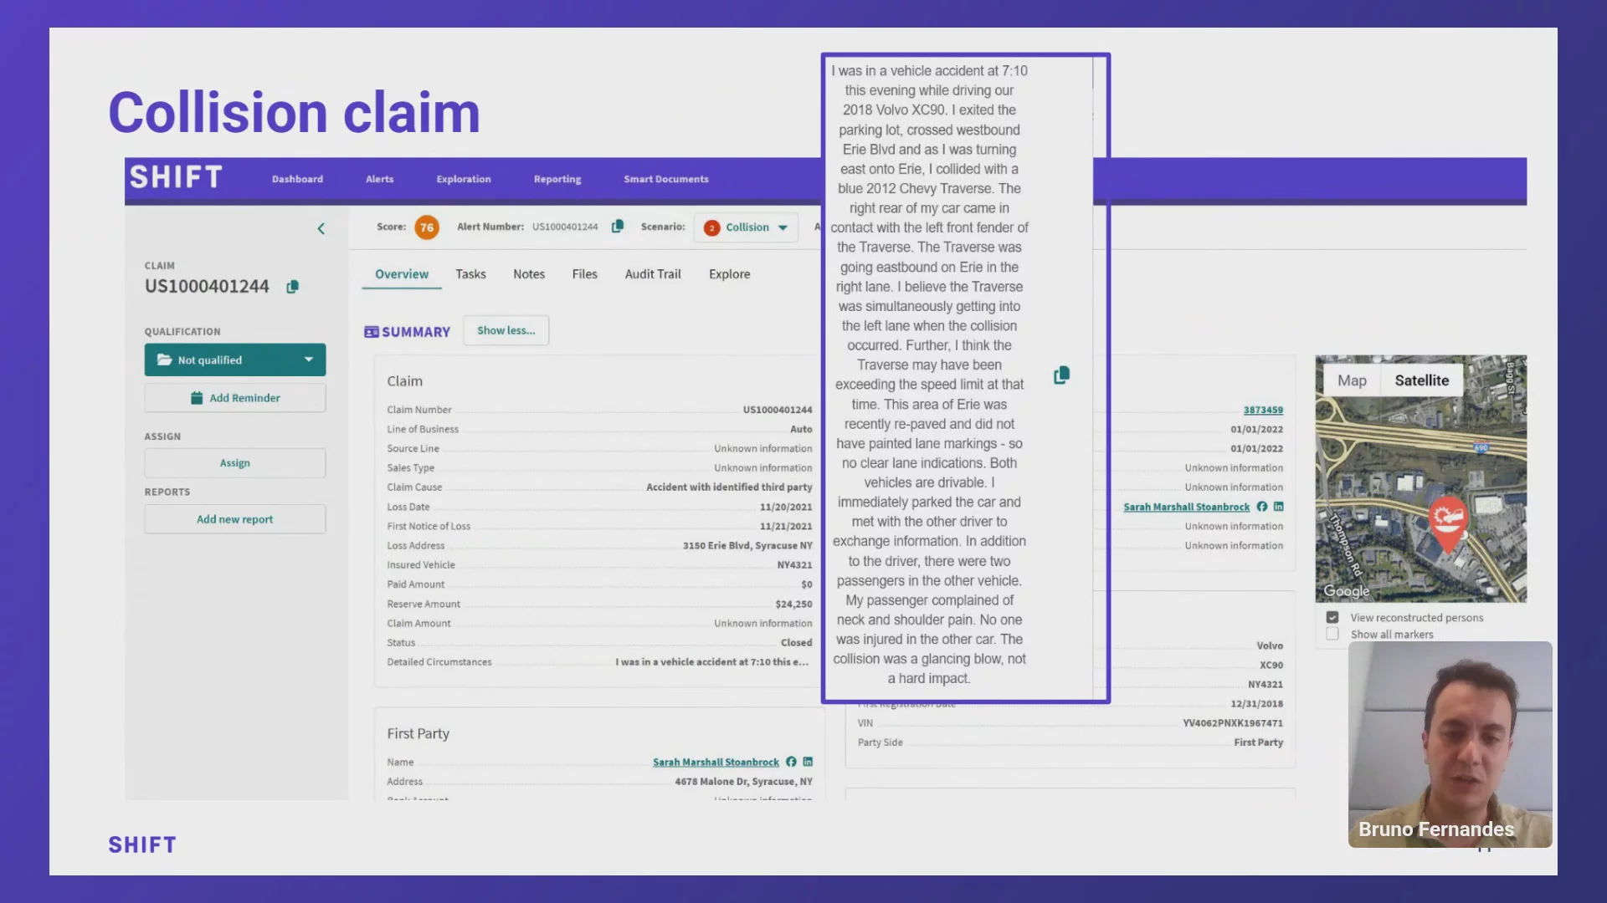The width and height of the screenshot is (1607, 903).
Task: Click the SHIFT logo in the header
Action: (x=176, y=178)
